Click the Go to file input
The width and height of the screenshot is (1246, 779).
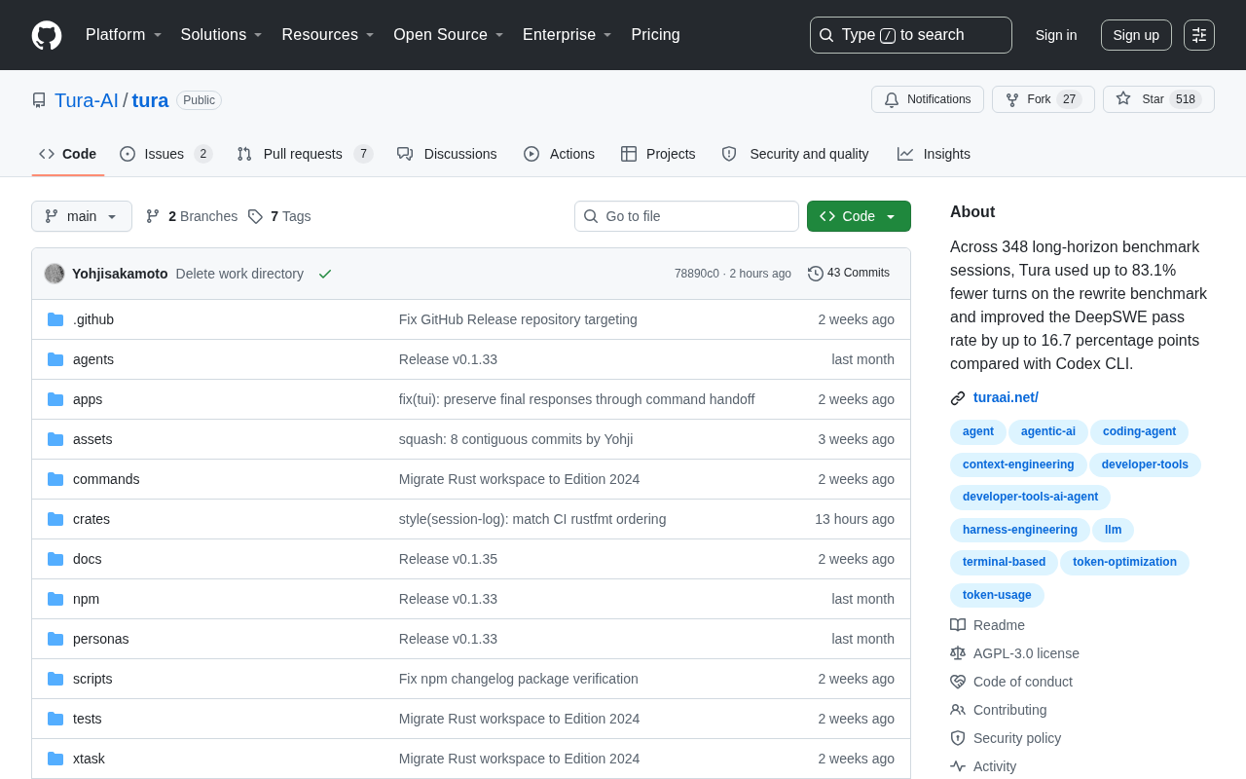[686, 216]
